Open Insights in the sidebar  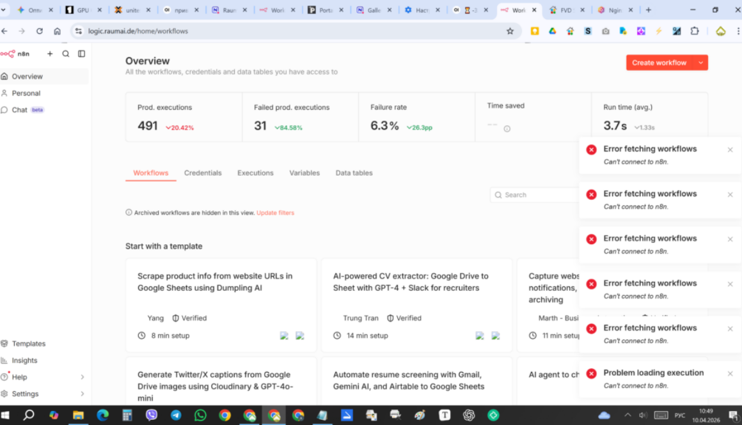pos(44,360)
